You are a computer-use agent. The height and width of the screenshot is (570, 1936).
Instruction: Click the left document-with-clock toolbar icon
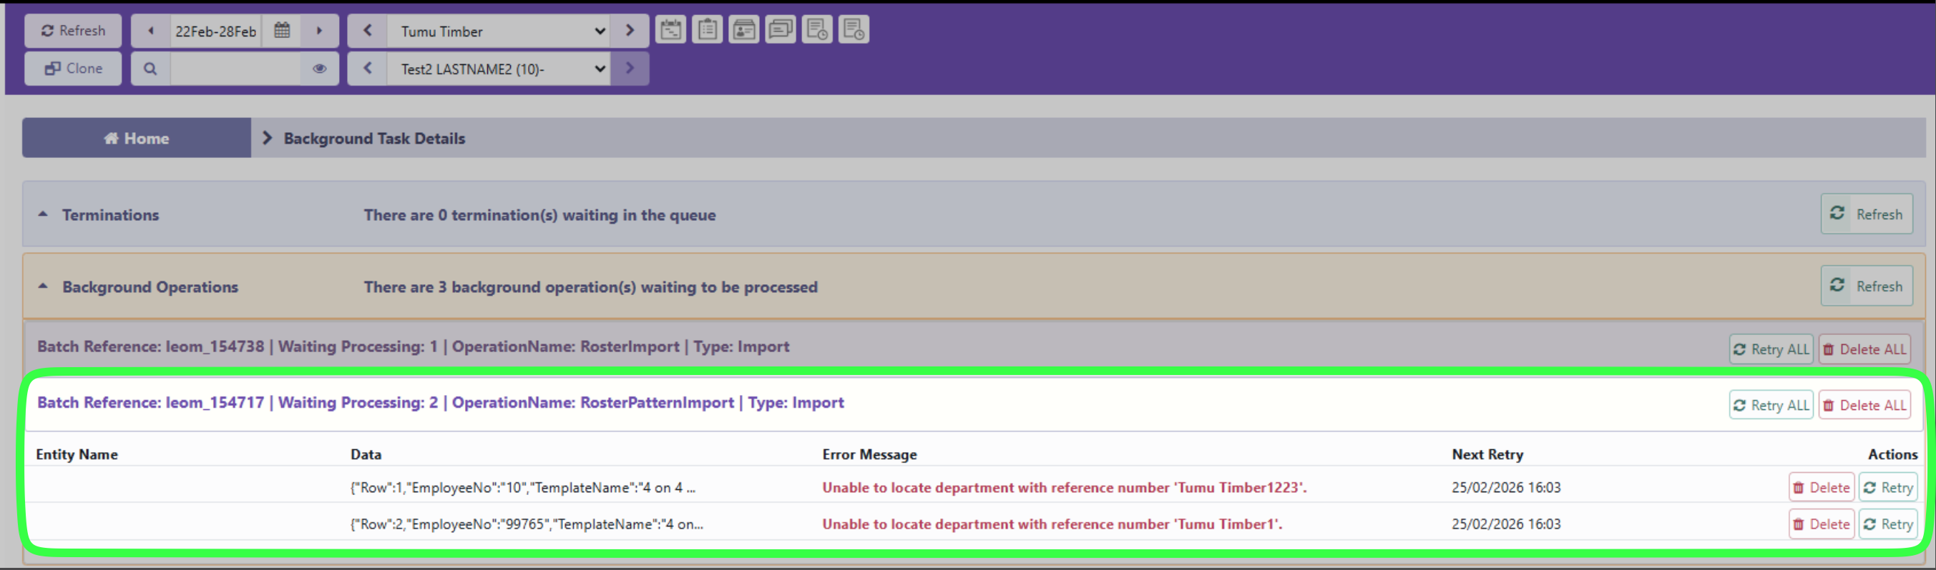click(817, 30)
